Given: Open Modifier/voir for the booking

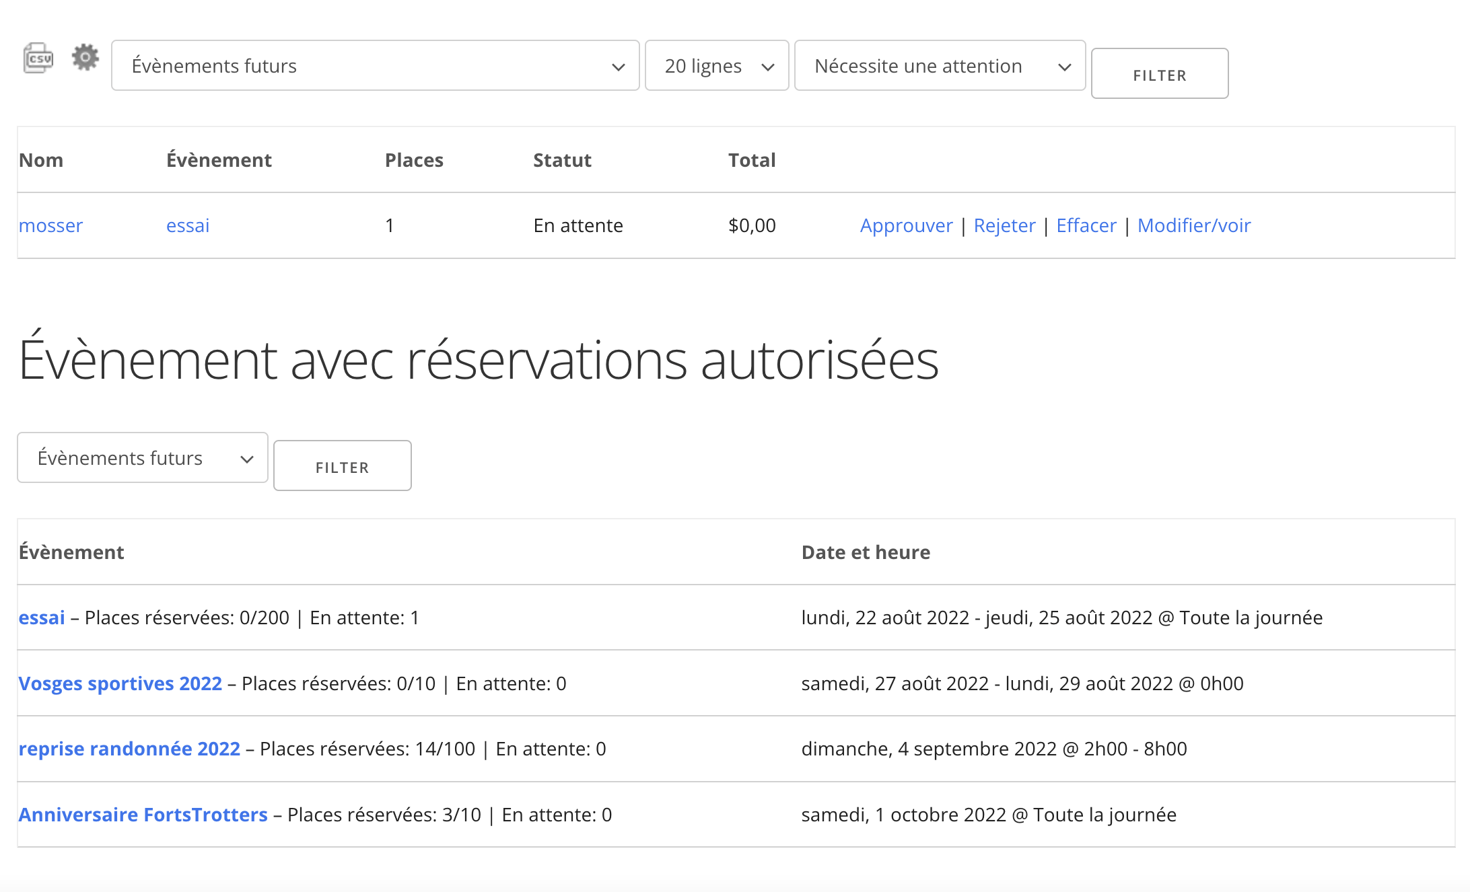Looking at the screenshot, I should click(1193, 225).
